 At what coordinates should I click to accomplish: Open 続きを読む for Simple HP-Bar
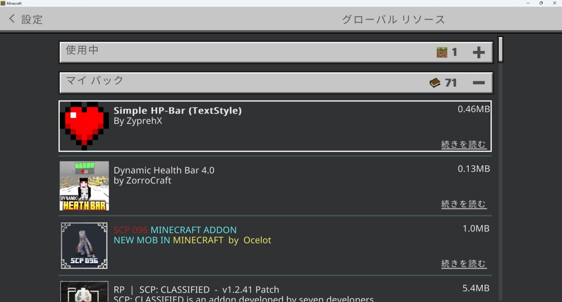click(x=464, y=144)
